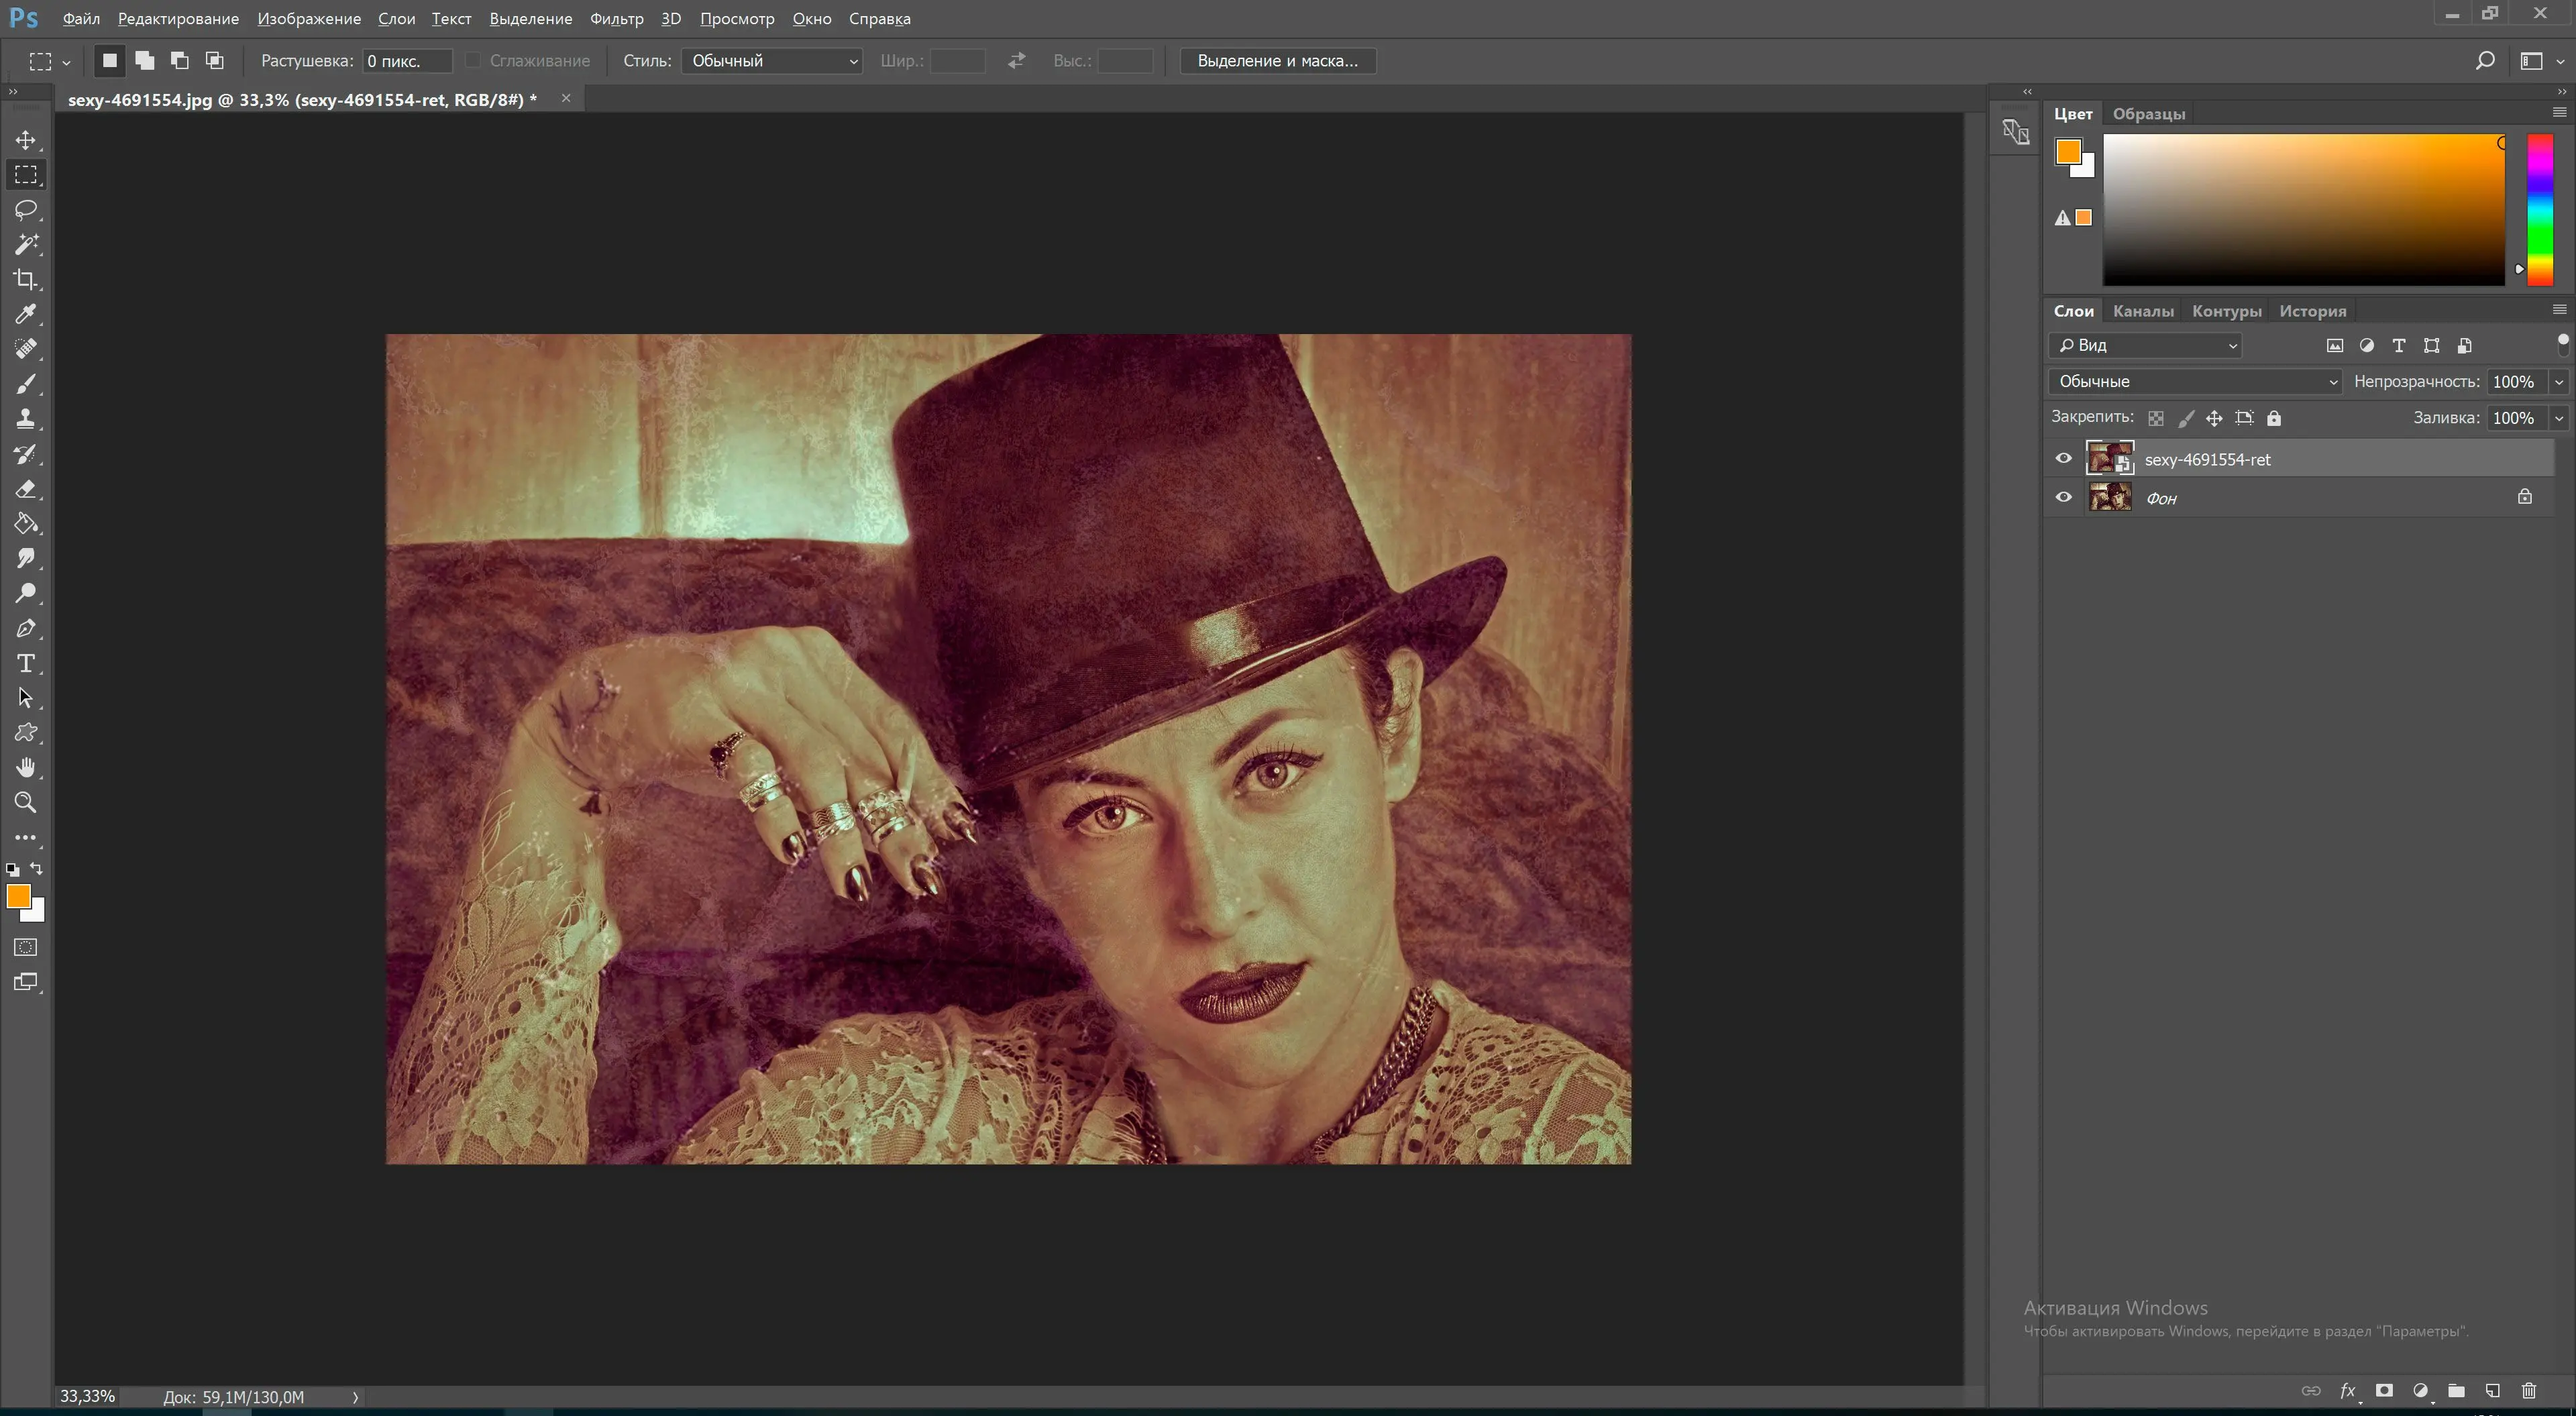Delete layer using trash icon
The width and height of the screenshot is (2576, 1416).
pyautogui.click(x=2529, y=1391)
